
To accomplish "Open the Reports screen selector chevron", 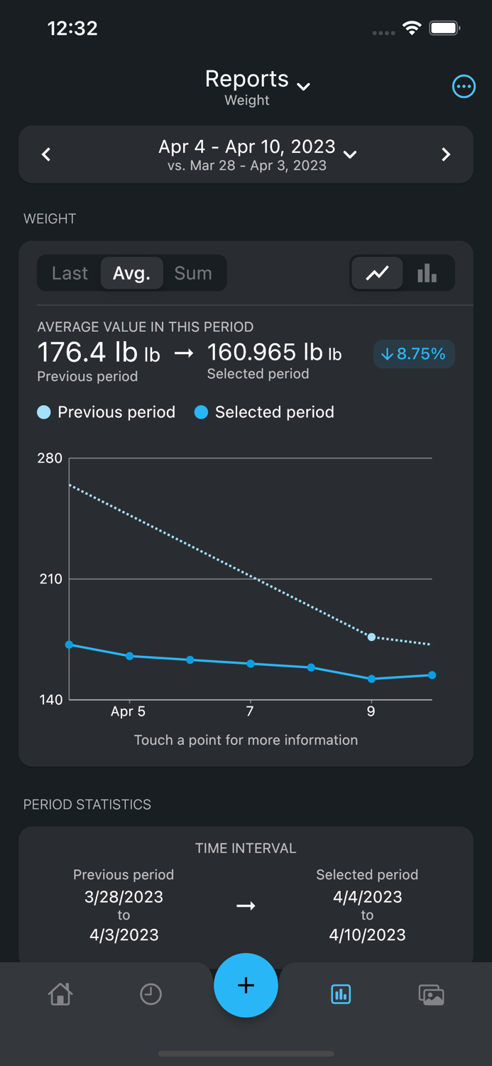I will (304, 86).
